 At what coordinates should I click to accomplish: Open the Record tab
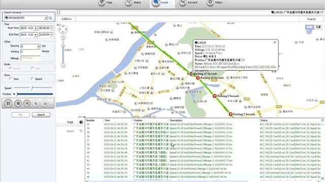[188, 3]
